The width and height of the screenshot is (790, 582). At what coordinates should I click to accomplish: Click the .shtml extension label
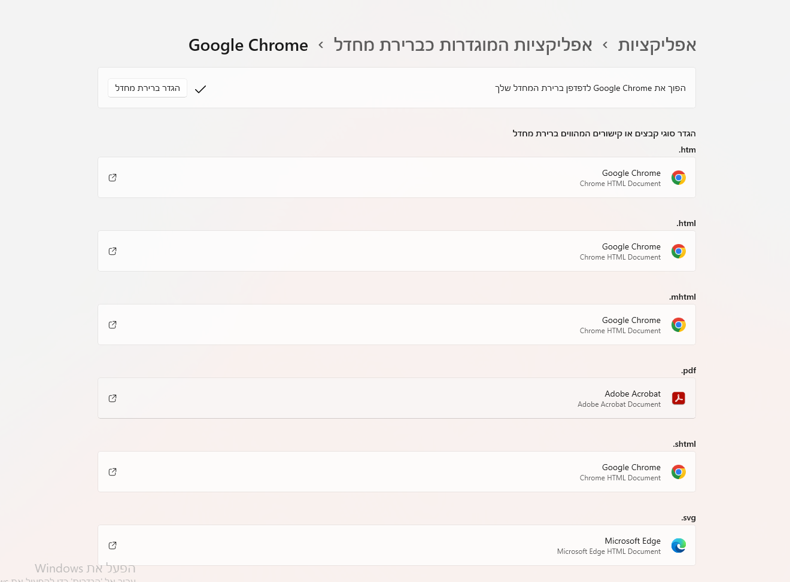tap(684, 444)
